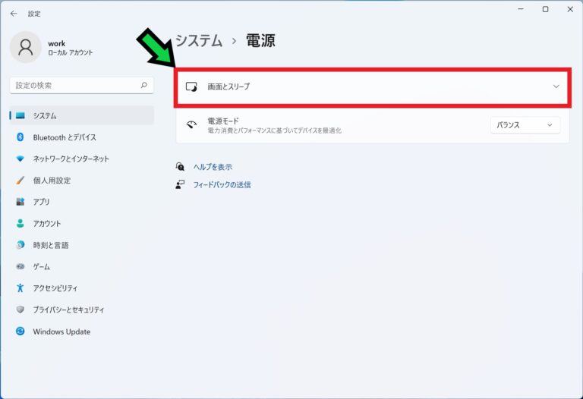Screen dimensions: 583x399
Task: Click the user profile avatar icon
Action: (x=26, y=47)
